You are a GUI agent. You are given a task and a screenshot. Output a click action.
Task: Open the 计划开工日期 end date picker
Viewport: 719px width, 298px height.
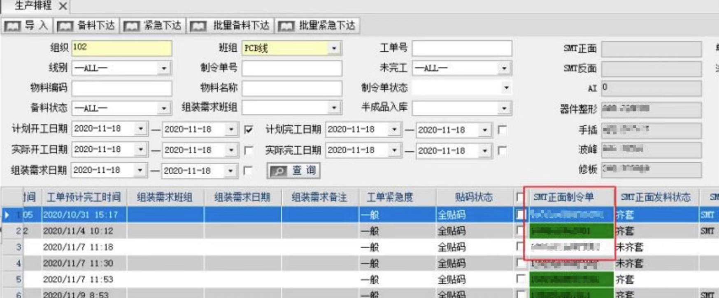pyautogui.click(x=231, y=129)
